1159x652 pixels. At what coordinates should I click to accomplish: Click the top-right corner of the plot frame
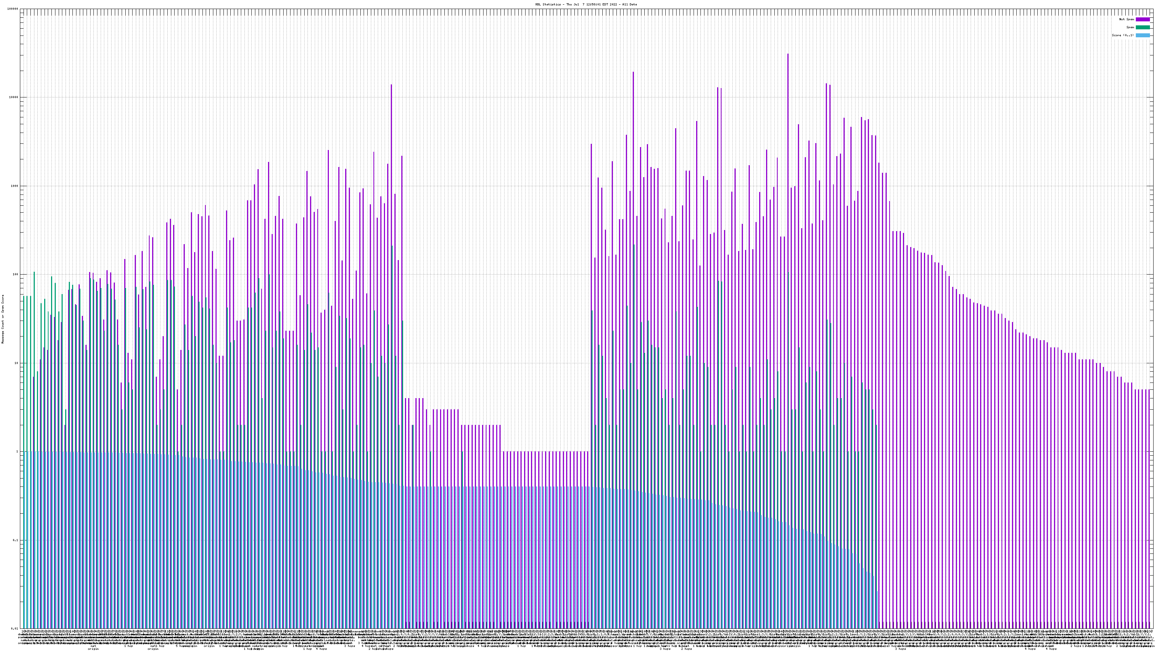1153,9
